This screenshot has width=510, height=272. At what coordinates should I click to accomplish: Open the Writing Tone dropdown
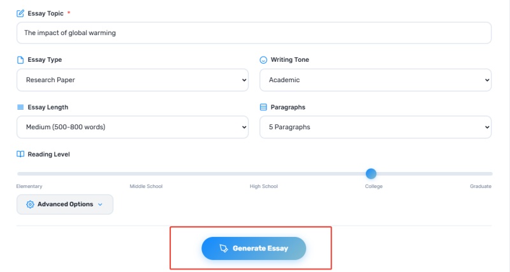[375, 80]
